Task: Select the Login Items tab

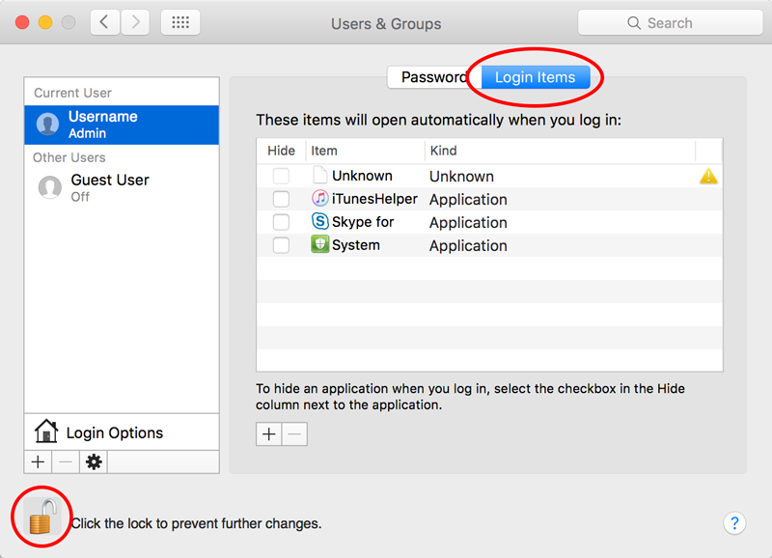Action: point(535,77)
